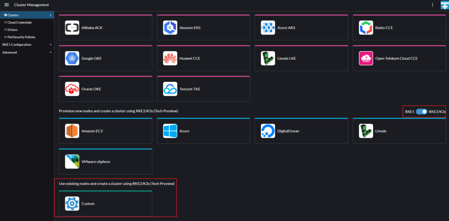449x221 pixels.
Task: Choose the Amazon EKS card label
Action: (x=190, y=28)
